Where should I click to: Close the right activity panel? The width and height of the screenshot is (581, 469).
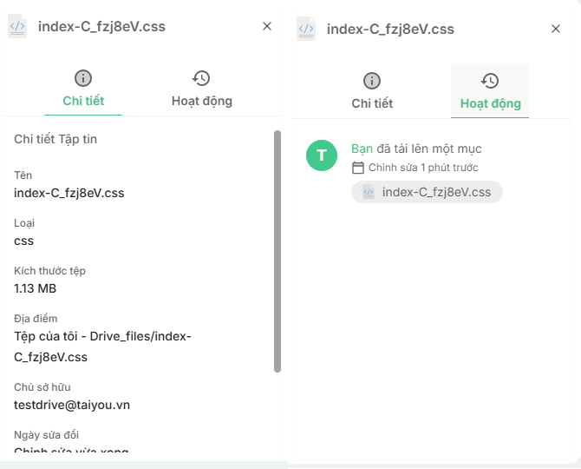point(556,29)
